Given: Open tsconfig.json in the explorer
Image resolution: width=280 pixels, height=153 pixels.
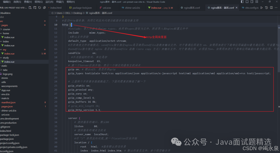Looking at the screenshot, I should [6, 151].
